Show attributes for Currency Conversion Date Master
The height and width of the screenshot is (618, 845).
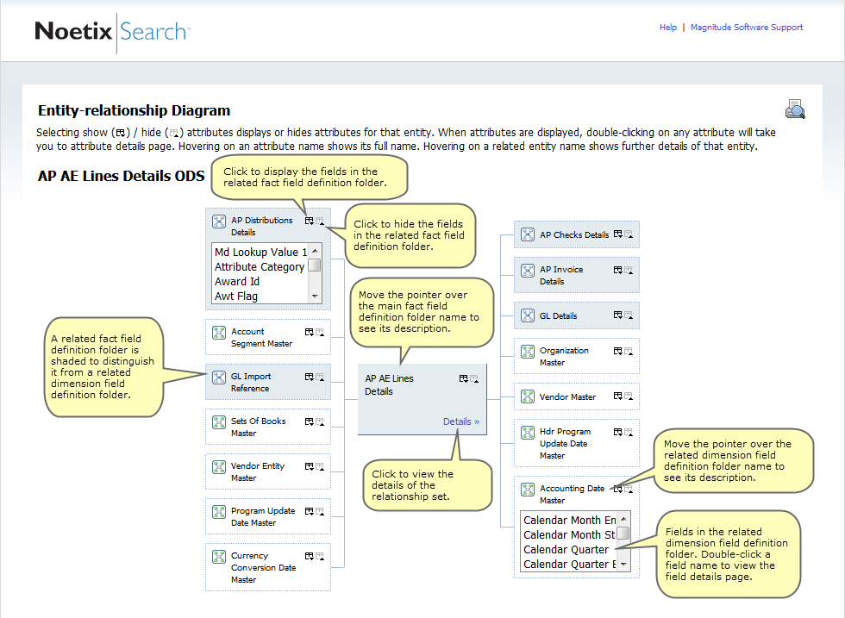(x=309, y=555)
